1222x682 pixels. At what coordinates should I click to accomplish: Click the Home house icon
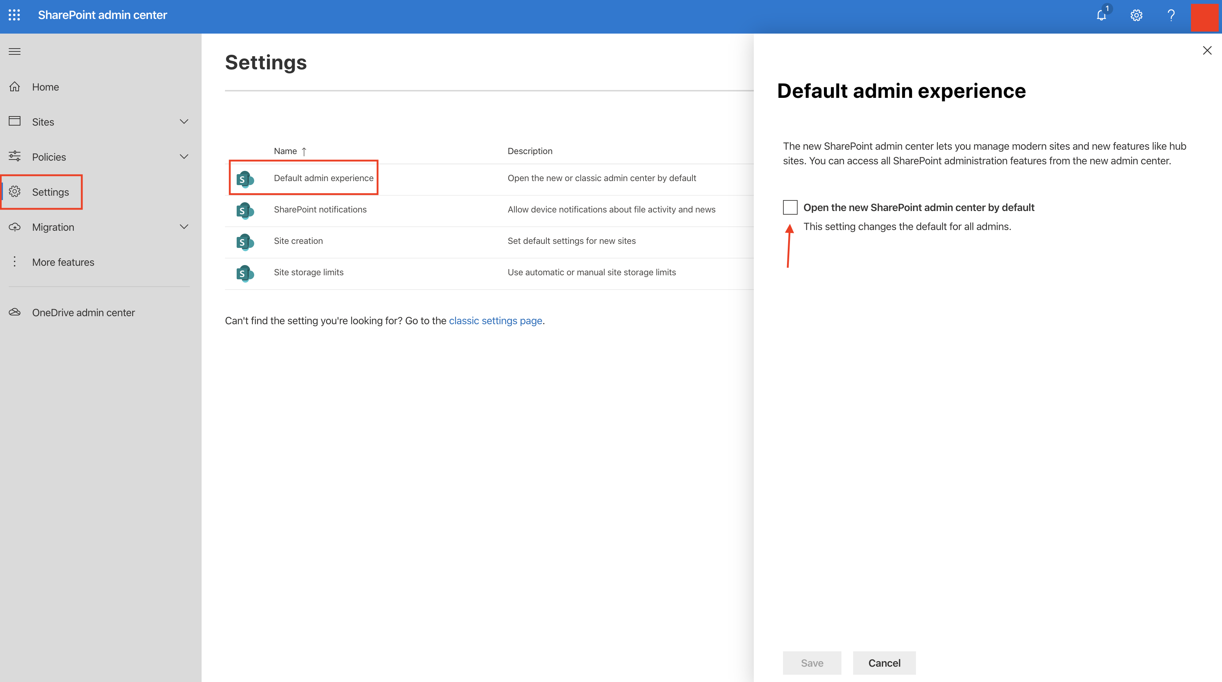coord(15,86)
